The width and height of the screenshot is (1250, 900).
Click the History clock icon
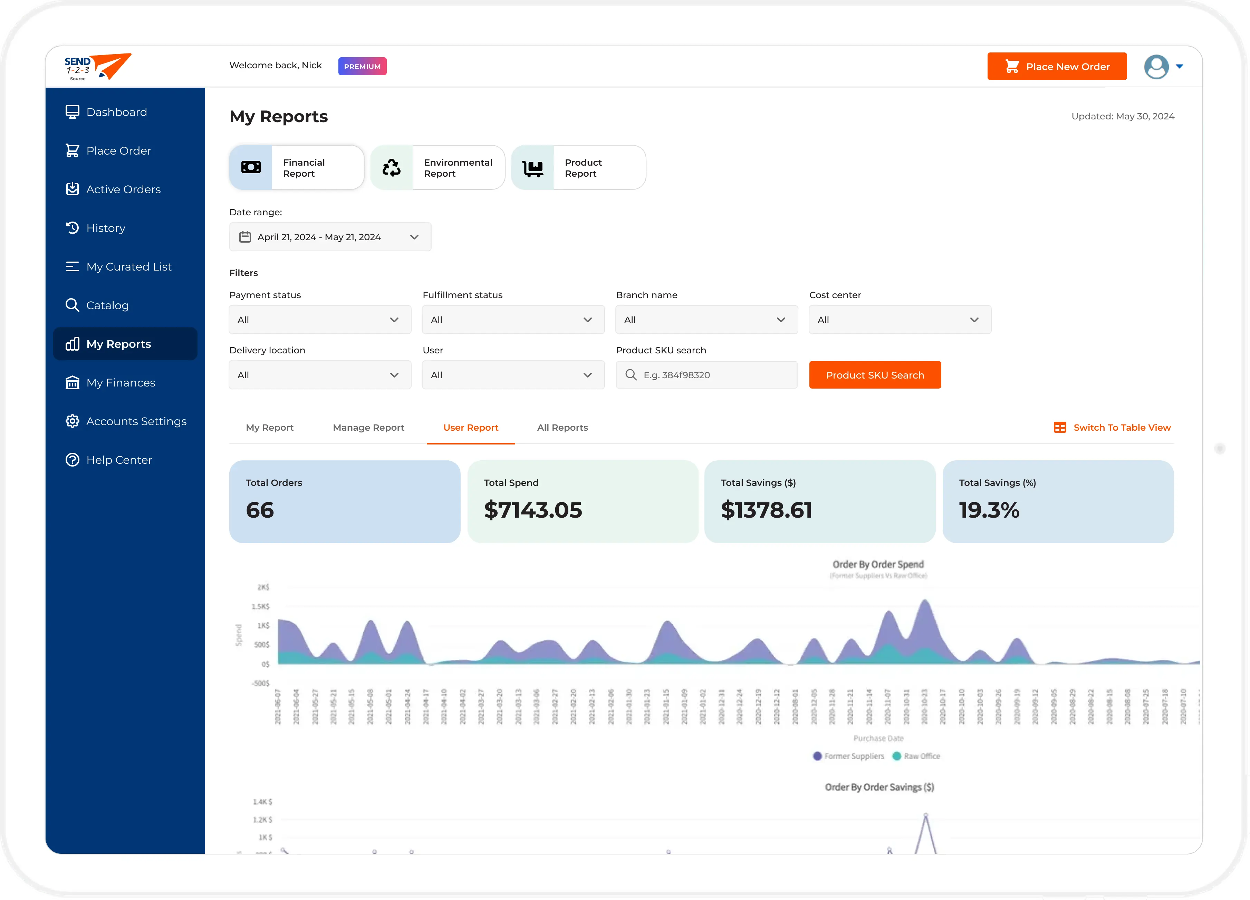(72, 227)
